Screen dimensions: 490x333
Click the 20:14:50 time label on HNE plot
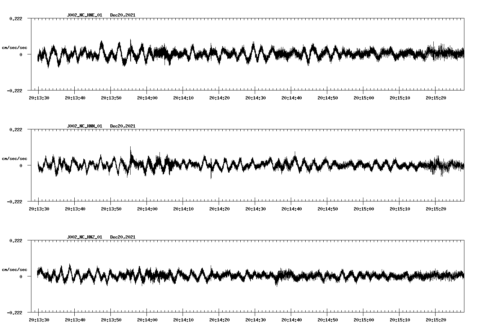pos(328,98)
